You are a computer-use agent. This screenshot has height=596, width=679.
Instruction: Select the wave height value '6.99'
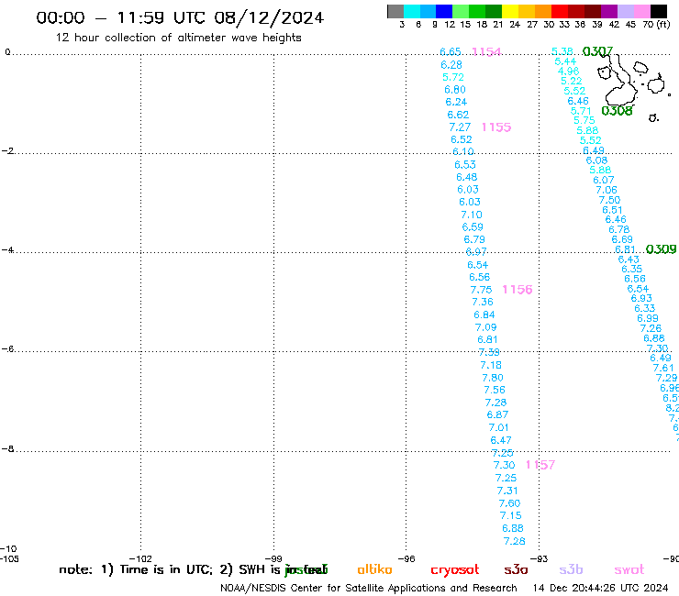coord(648,318)
